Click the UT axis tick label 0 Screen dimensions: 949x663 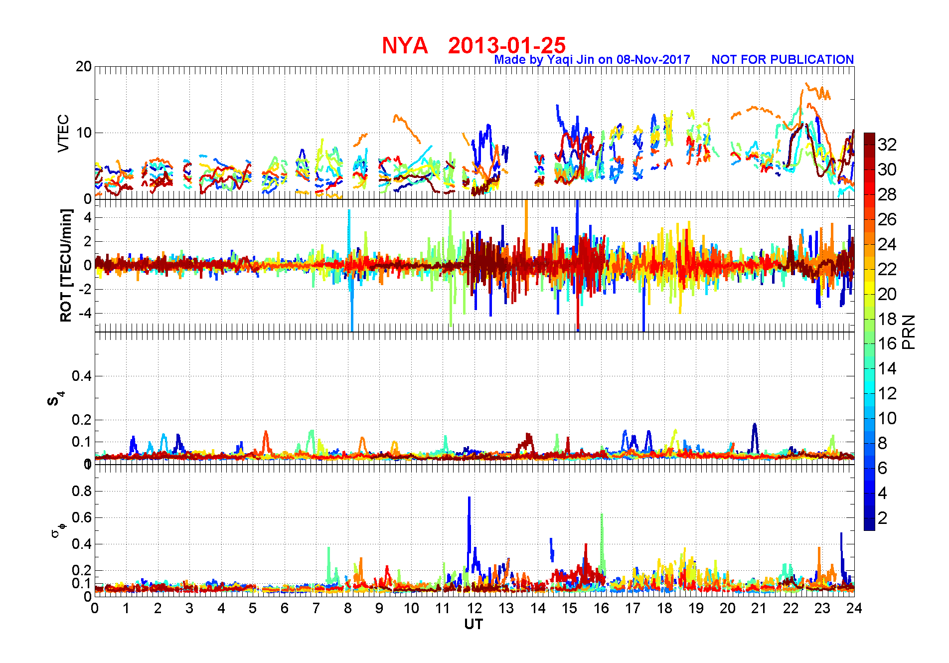pyautogui.click(x=95, y=608)
